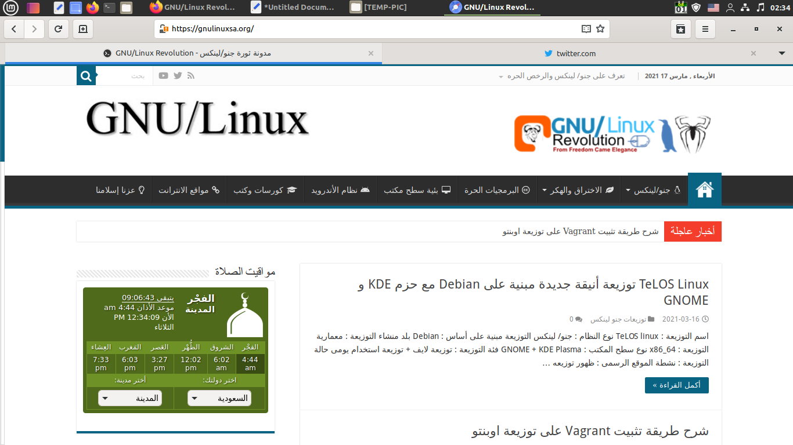Select بئية سطح مكتب nav item
Screen dimensions: 793x445
[x=417, y=190]
